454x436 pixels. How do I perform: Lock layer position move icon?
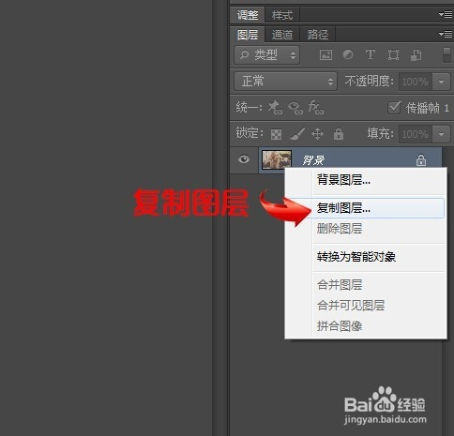point(317,134)
